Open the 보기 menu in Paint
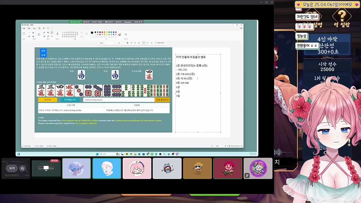 point(34,28)
